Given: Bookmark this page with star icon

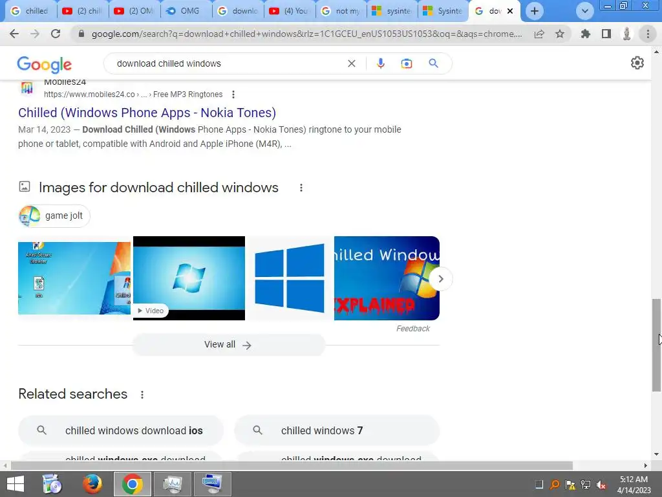Looking at the screenshot, I should pos(560,34).
